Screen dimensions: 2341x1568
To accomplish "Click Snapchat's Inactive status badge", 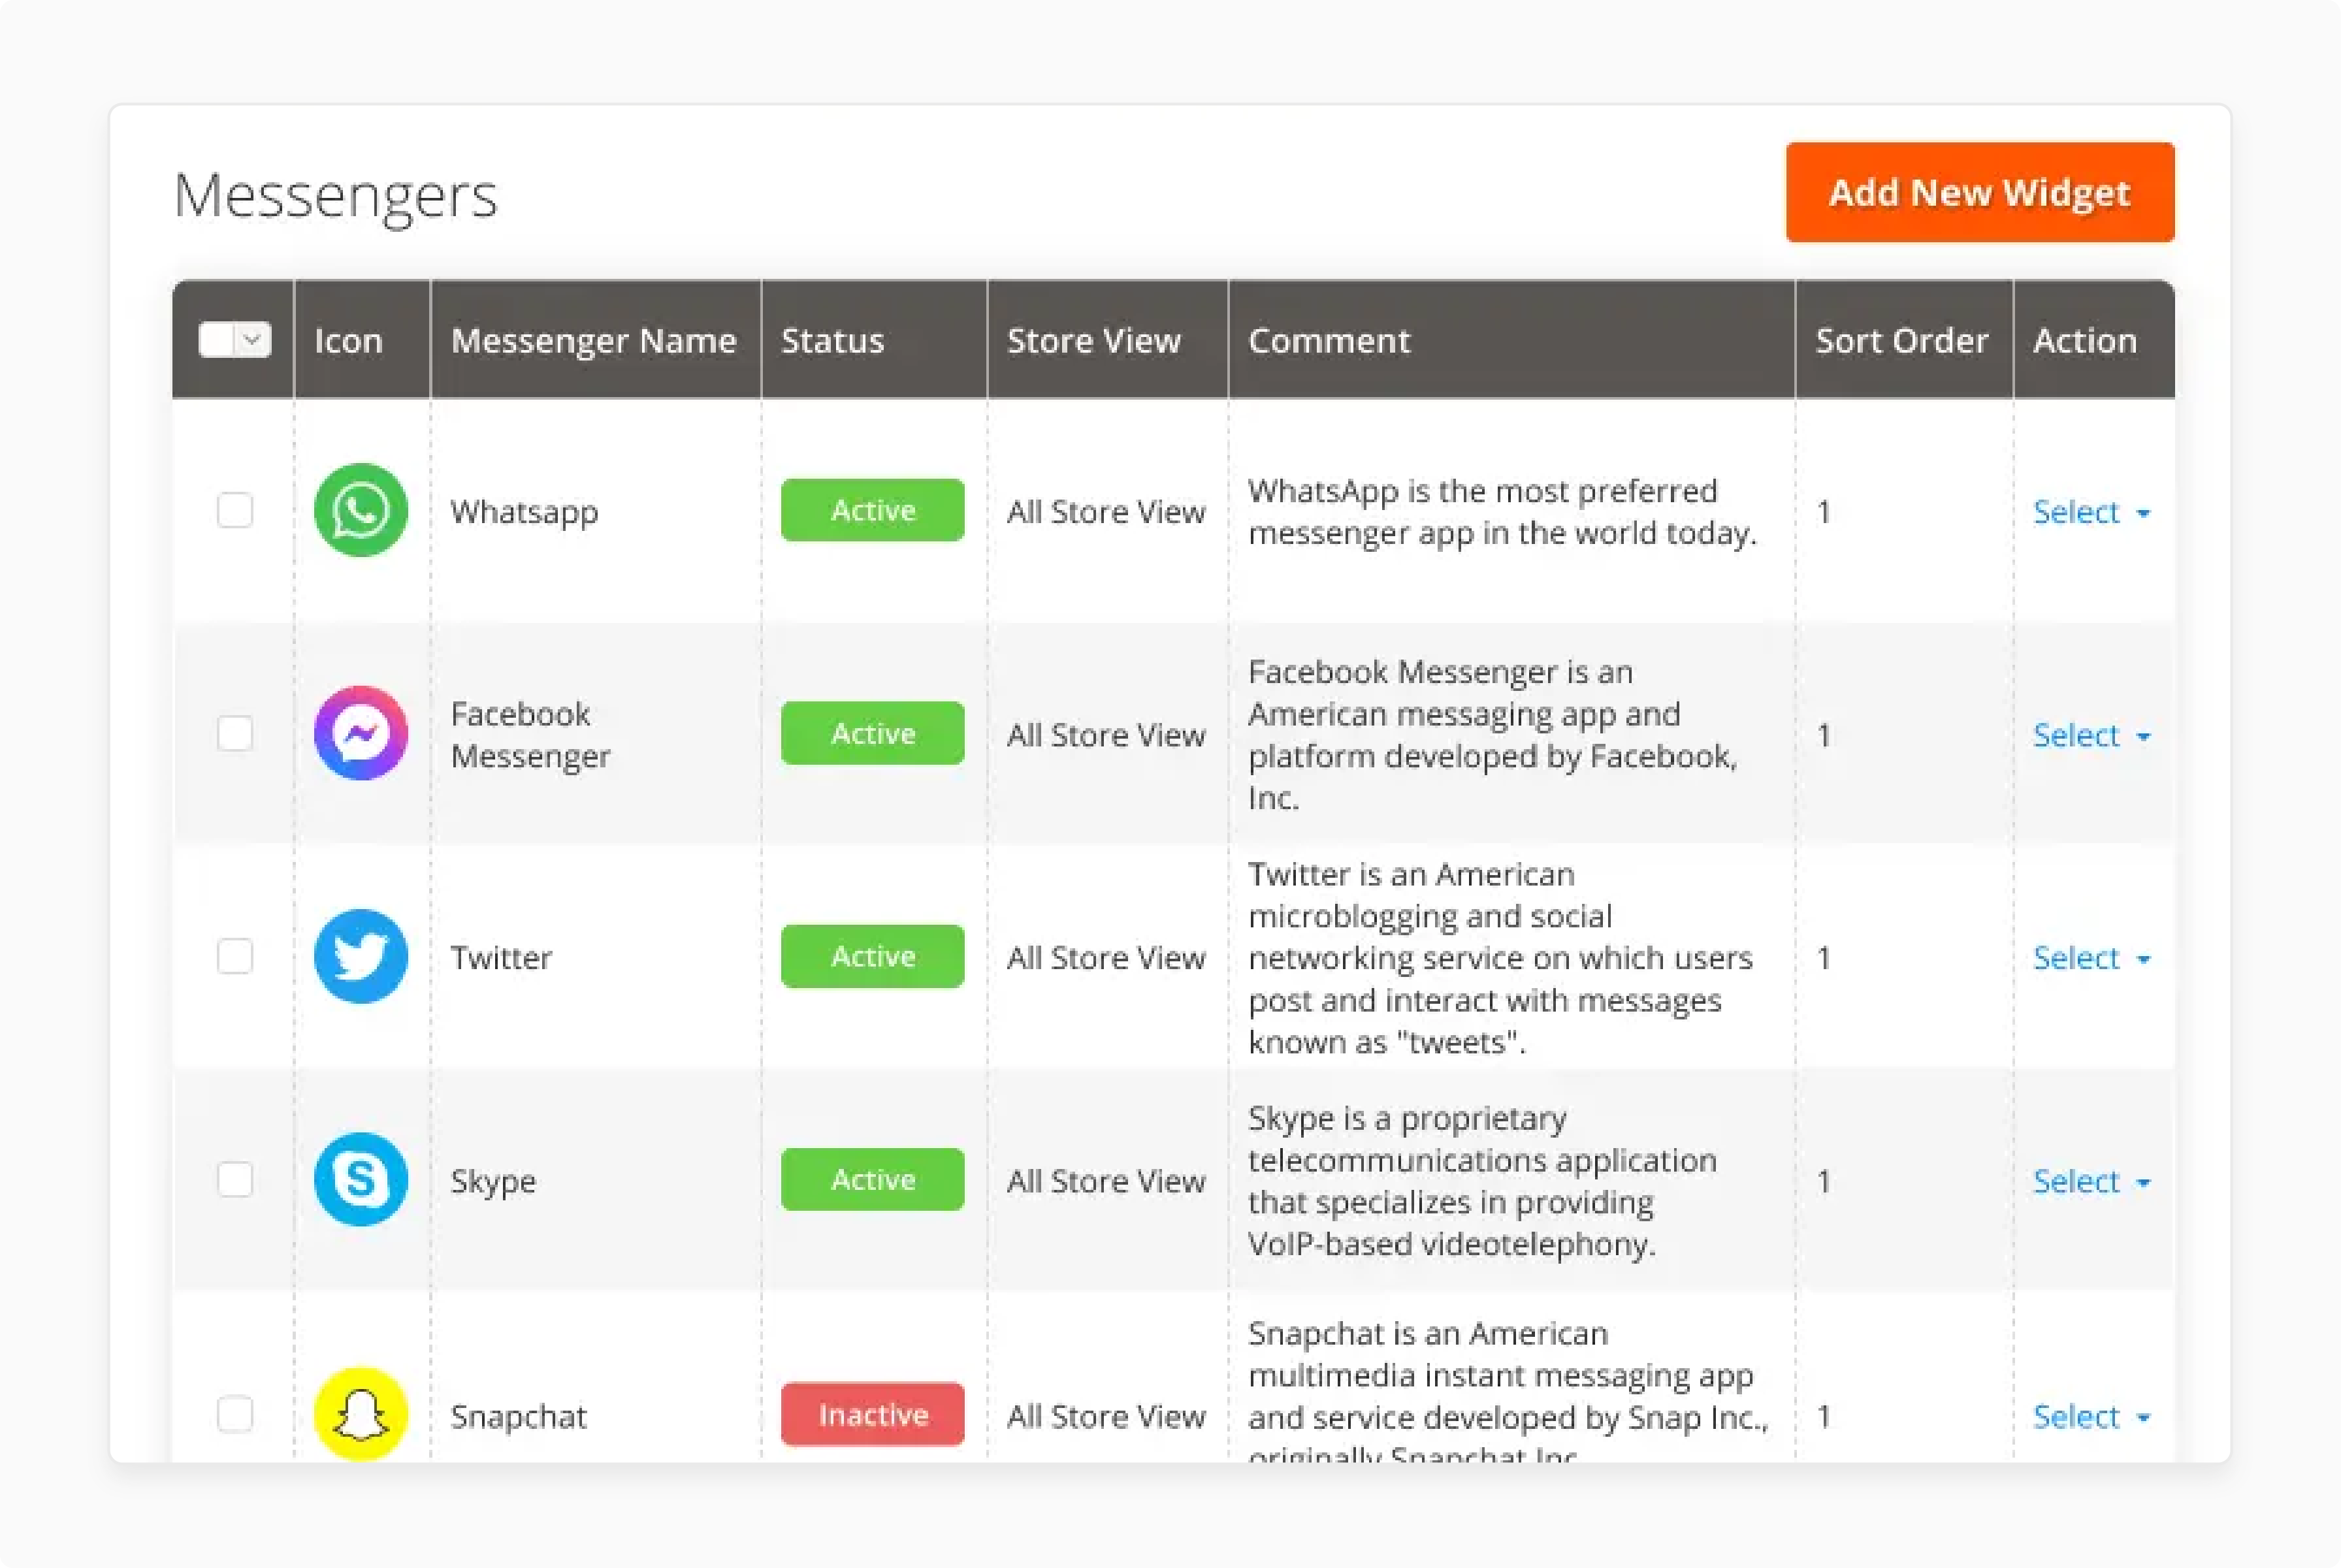I will tap(872, 1414).
